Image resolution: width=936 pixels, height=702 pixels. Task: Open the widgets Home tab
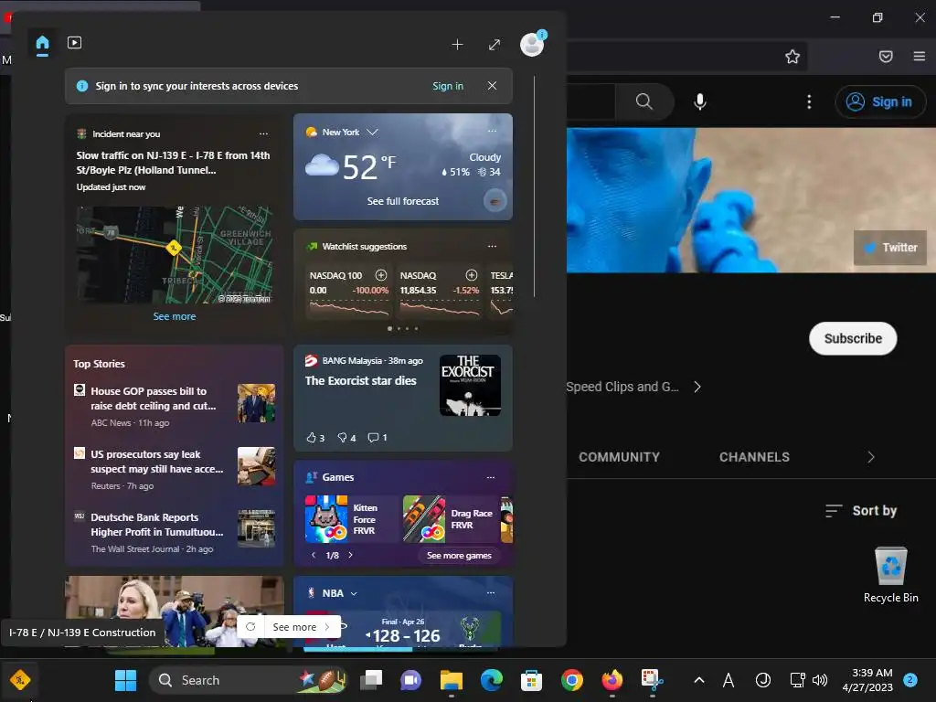pos(42,44)
